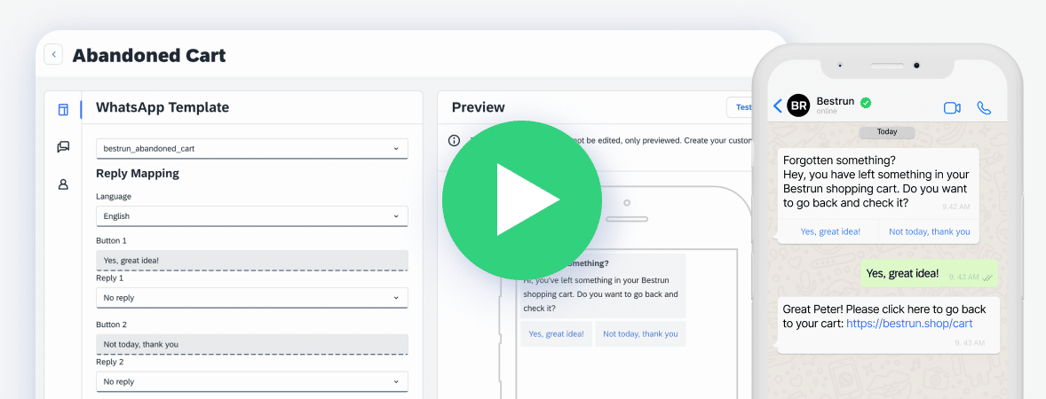1046x399 pixels.
Task: Click the 'WhatsApp Template' heading
Action: click(x=162, y=107)
